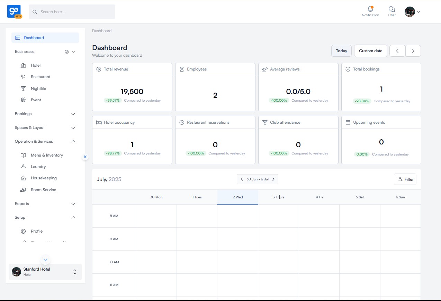Click the Total revenue dollar icon
Image resolution: width=441 pixels, height=301 pixels.
[x=99, y=69]
